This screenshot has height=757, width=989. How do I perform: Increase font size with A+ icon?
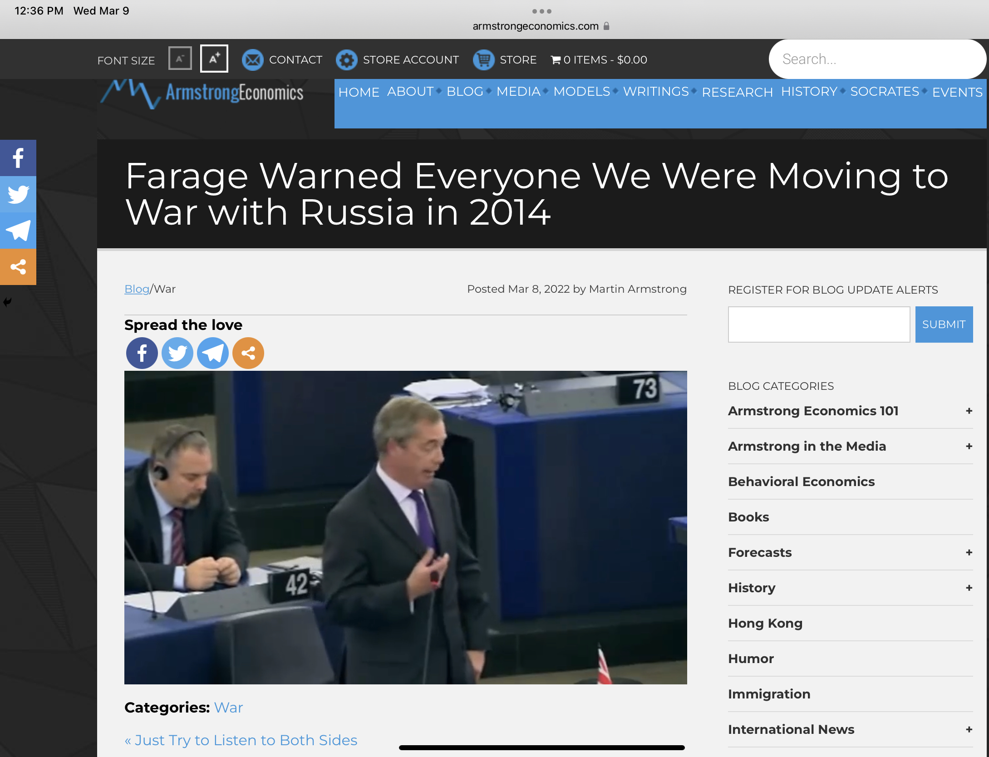pyautogui.click(x=214, y=59)
